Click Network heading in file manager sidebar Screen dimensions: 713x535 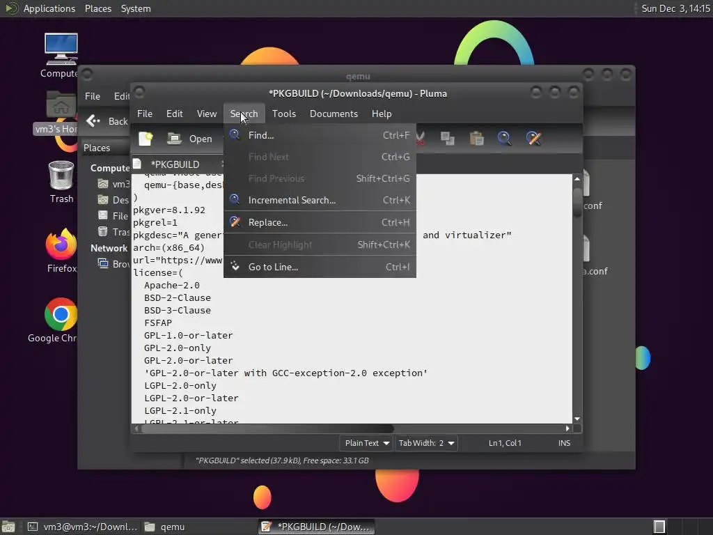click(x=109, y=248)
